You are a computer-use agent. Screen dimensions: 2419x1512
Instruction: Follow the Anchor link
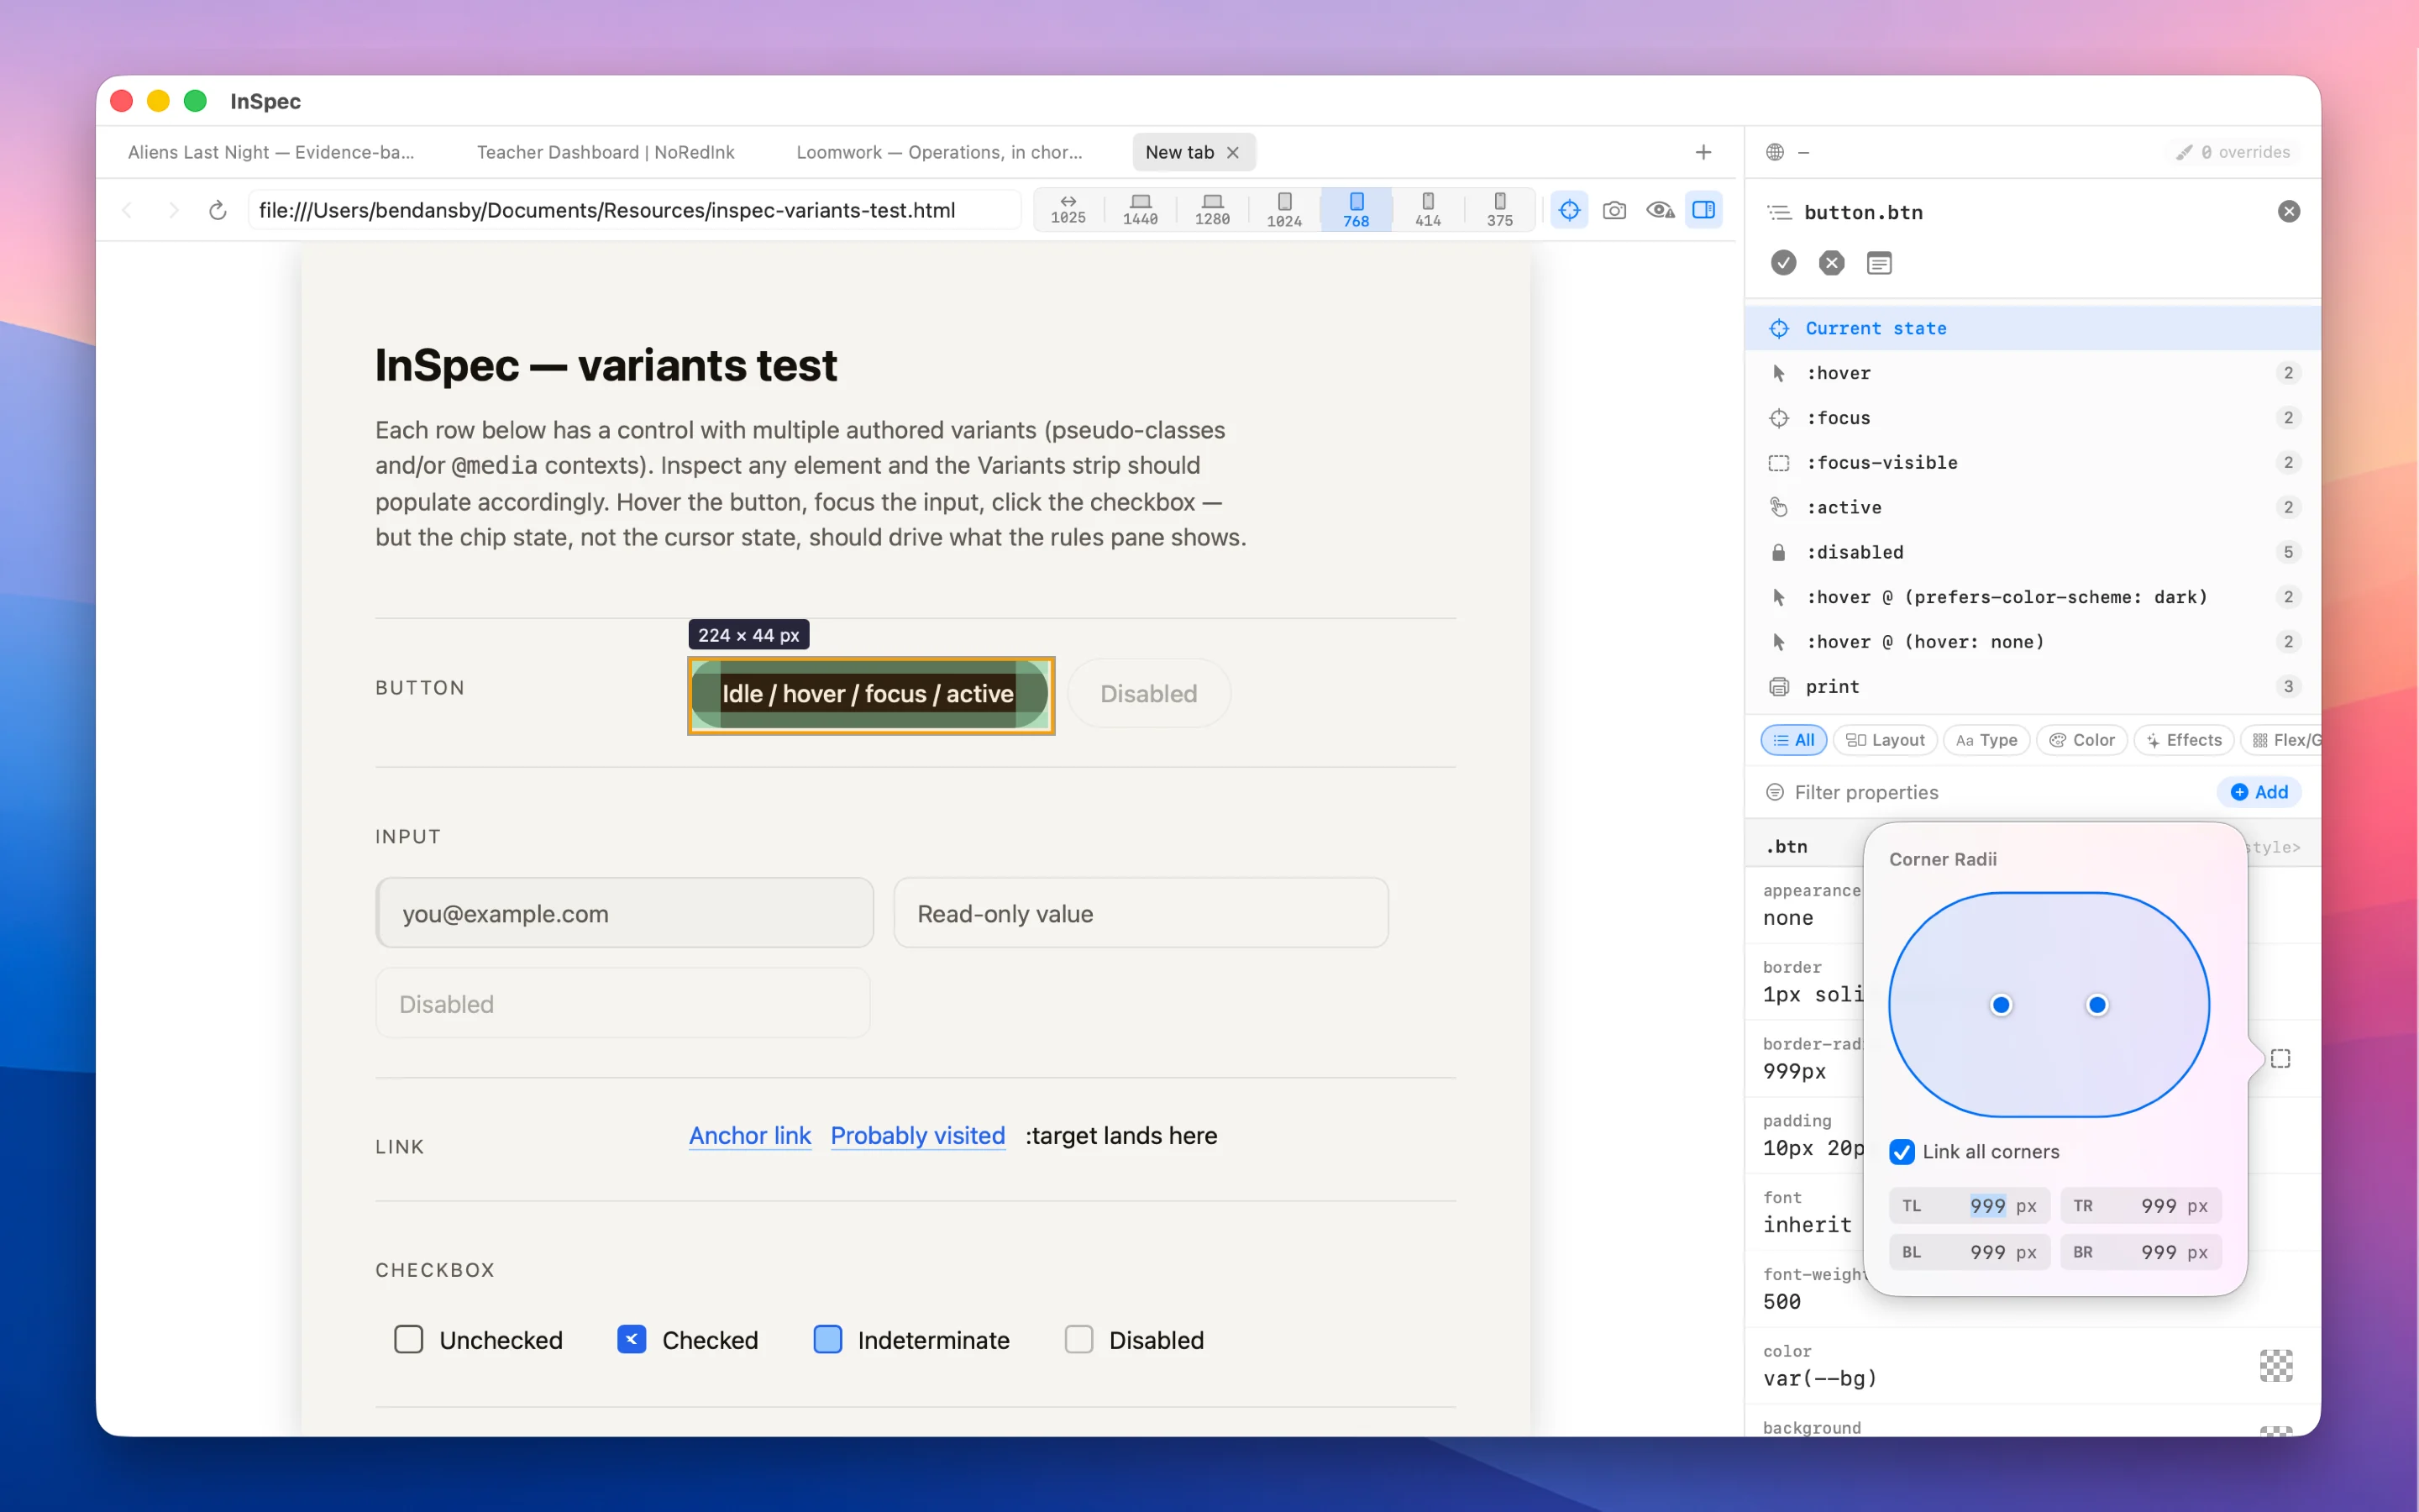pos(750,1136)
